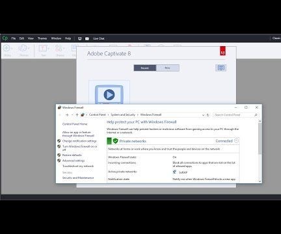Screen dimensions: 281x234
Task: Switch to the Recent tab
Action: coord(145,68)
